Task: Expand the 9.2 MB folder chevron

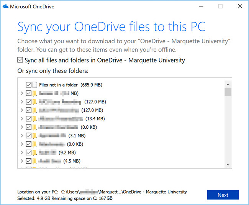Action: pos(21,153)
